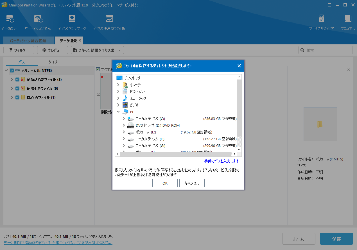Switch to the パス tab
Viewport: 357px width, 250px height.
point(22,62)
